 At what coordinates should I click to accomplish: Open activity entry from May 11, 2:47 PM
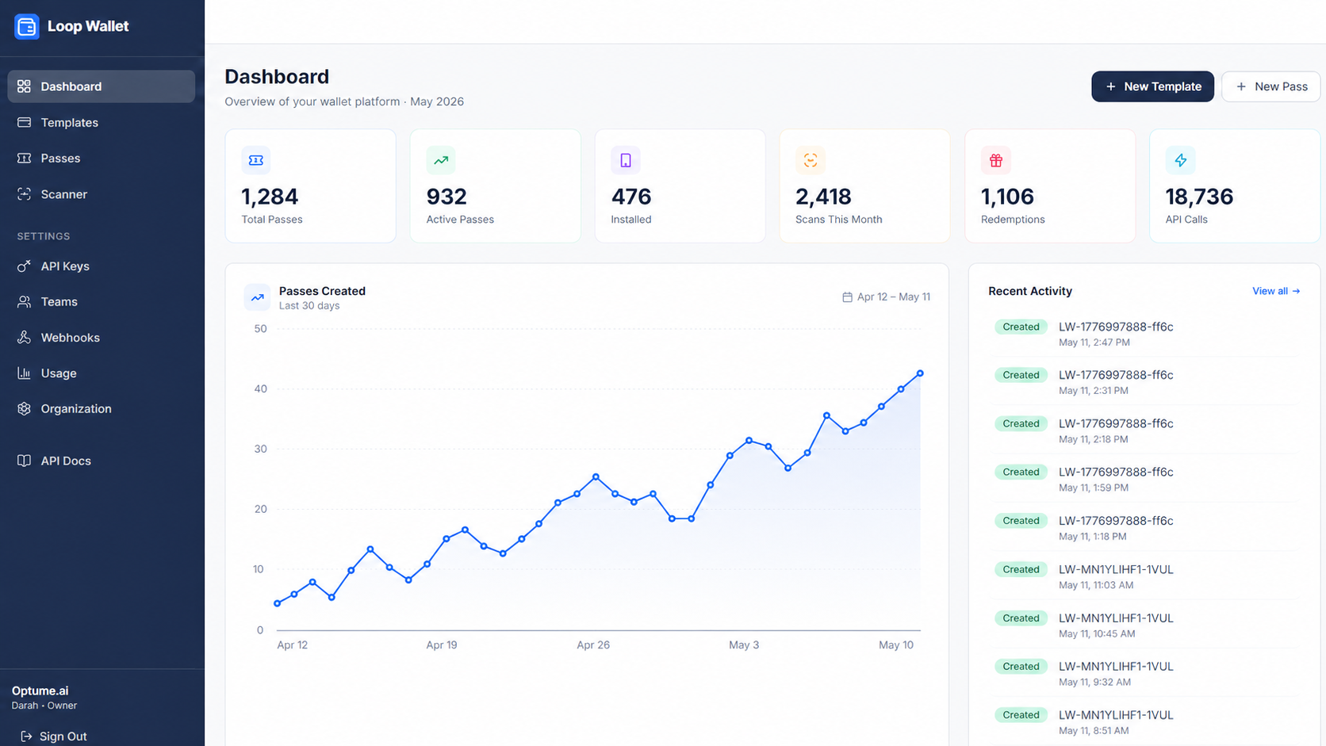tap(1144, 334)
